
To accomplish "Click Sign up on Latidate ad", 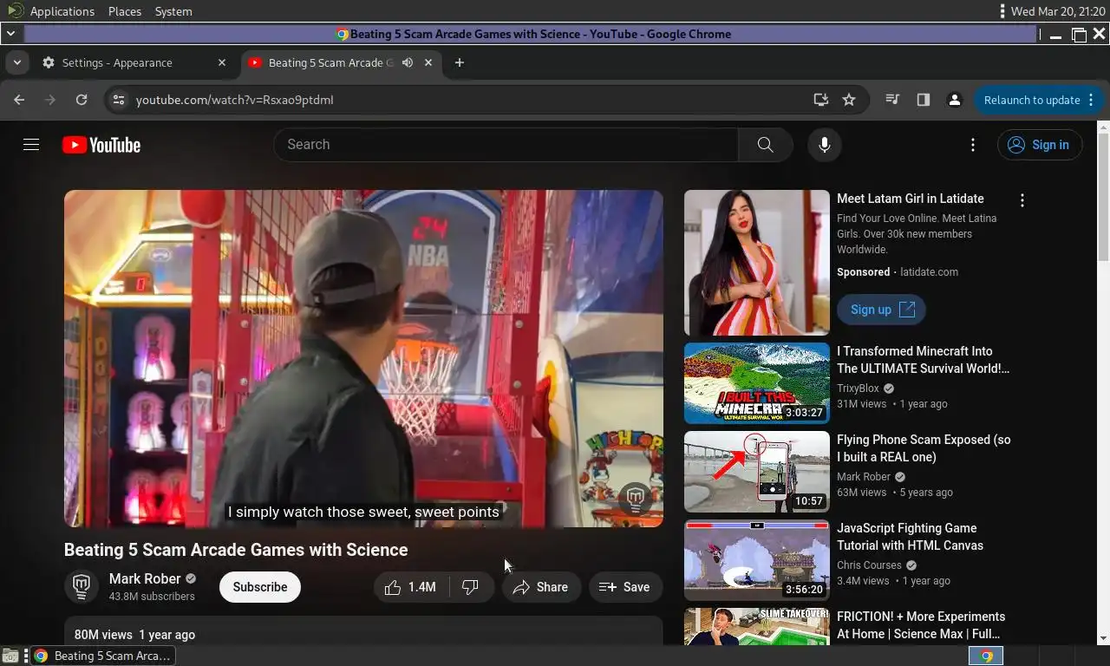I will coord(881,310).
